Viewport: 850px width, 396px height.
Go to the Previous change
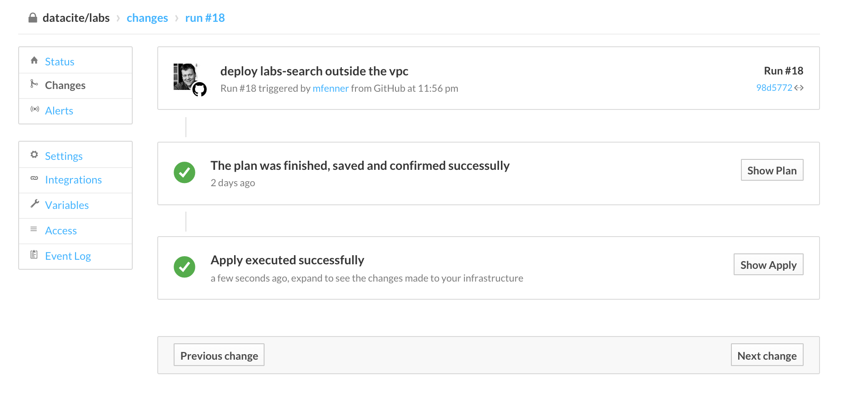(x=219, y=355)
